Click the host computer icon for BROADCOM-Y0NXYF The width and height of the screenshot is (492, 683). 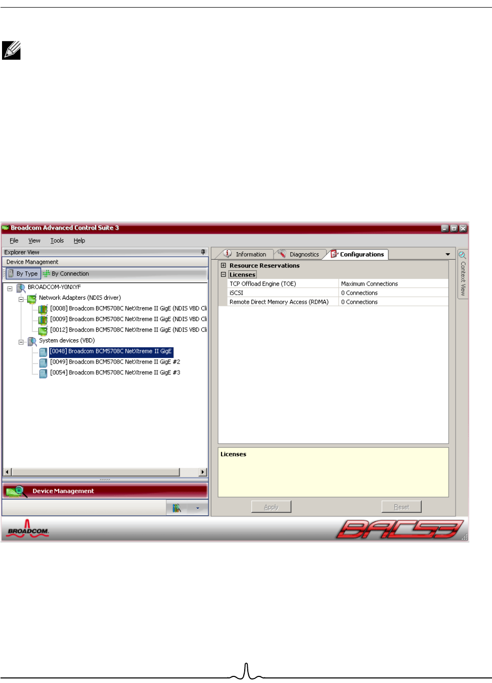(21, 288)
